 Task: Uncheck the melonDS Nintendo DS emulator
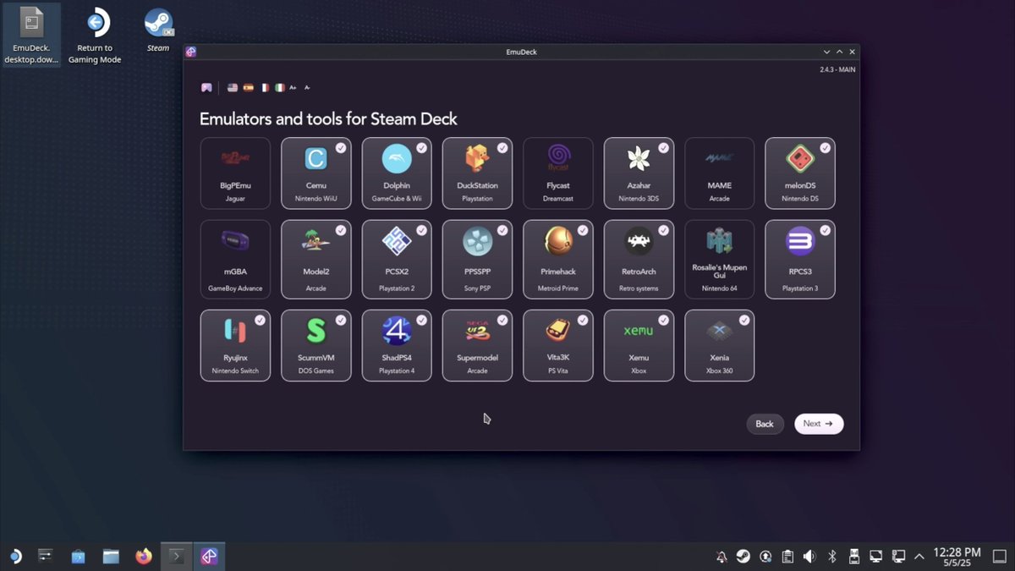825,148
